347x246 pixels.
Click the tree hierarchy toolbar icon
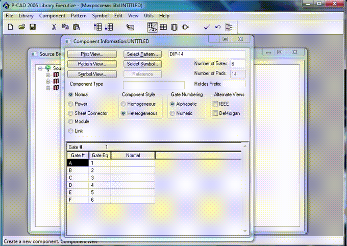point(229,27)
